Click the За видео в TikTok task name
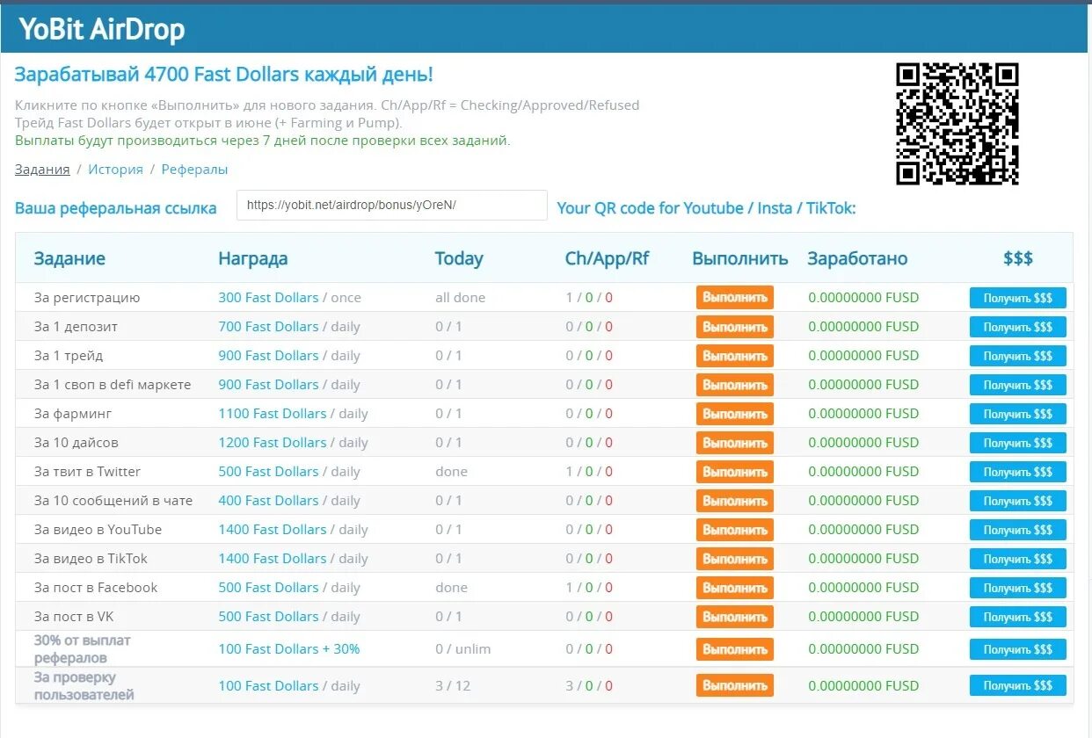This screenshot has width=1092, height=738. [91, 558]
